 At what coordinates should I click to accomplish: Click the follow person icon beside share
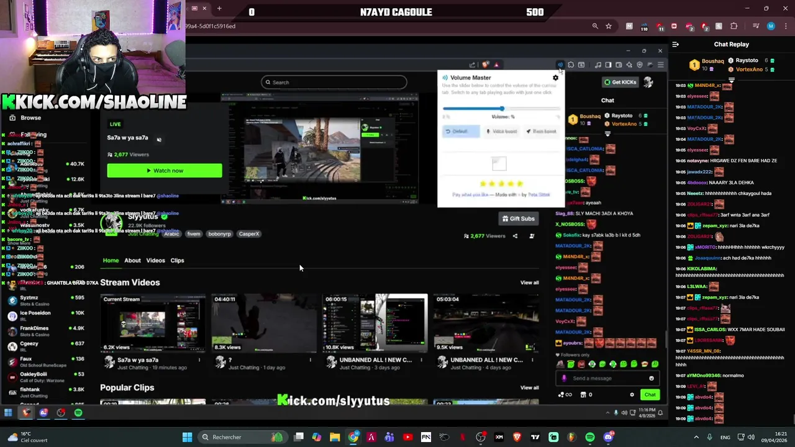[x=532, y=236]
